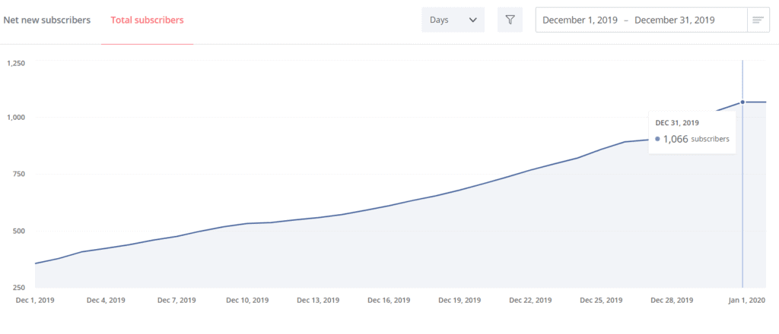Image resolution: width=779 pixels, height=334 pixels.
Task: Click the Jan 1, 2020 axis label
Action: (x=746, y=301)
